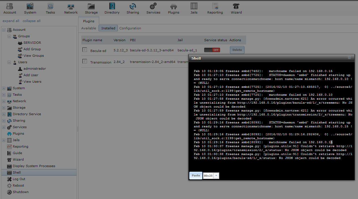Open the Jails toolbar icon
358x199 pixels.
click(194, 8)
